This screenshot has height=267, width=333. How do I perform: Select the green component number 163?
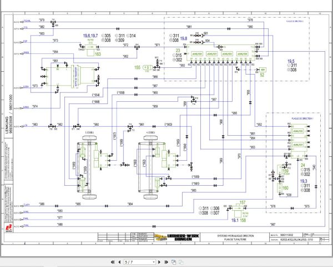tap(98, 54)
